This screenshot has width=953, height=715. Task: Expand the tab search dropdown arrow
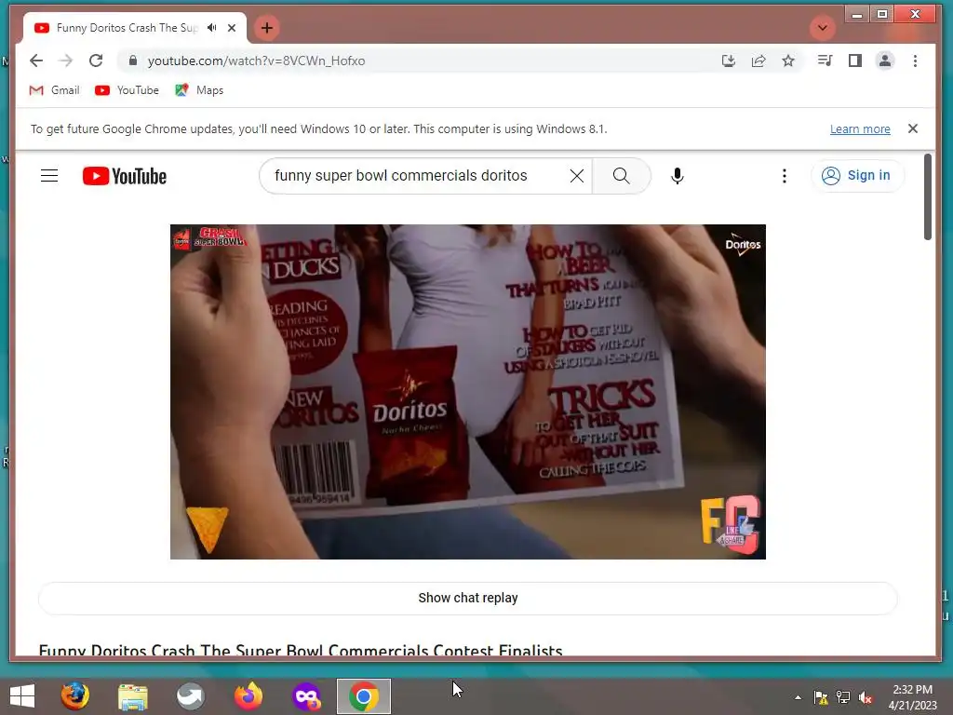[823, 28]
